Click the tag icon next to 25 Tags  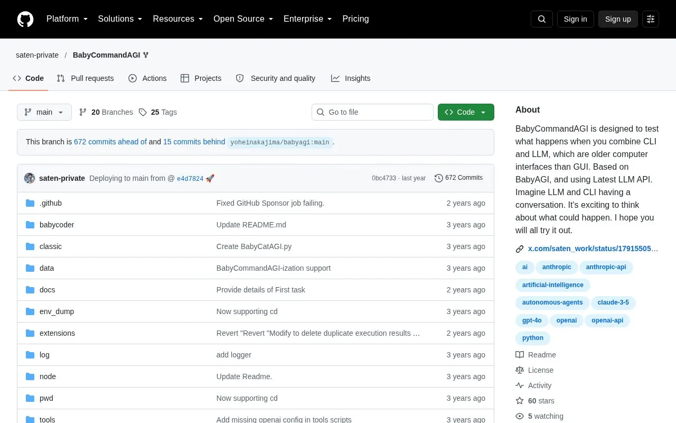tap(143, 112)
